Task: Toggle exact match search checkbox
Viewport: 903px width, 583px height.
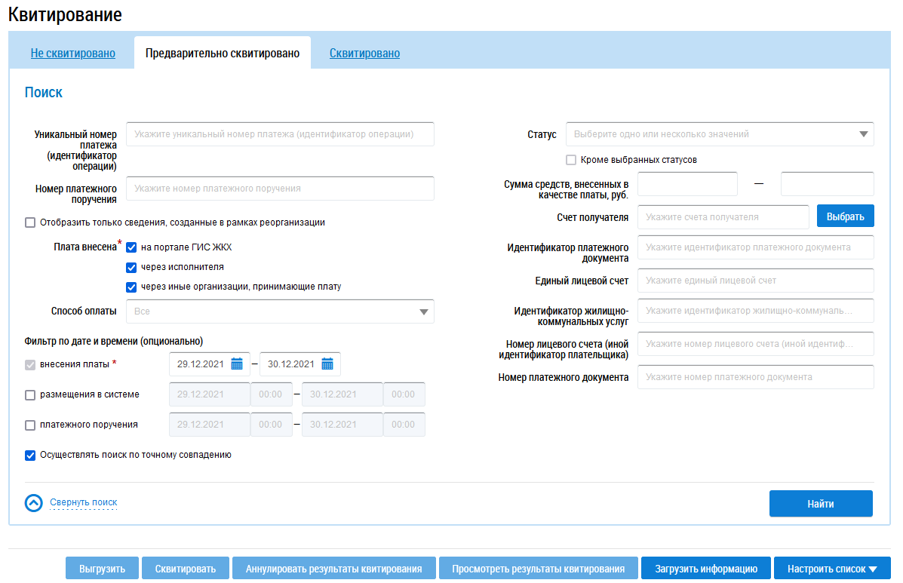Action: click(30, 456)
